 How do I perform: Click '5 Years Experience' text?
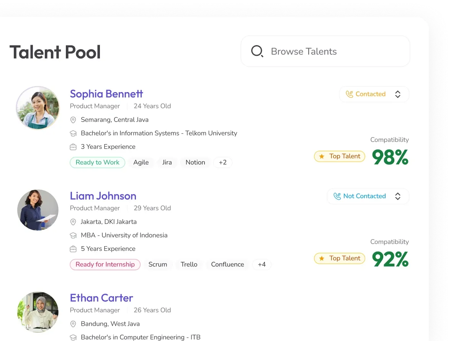click(x=108, y=249)
